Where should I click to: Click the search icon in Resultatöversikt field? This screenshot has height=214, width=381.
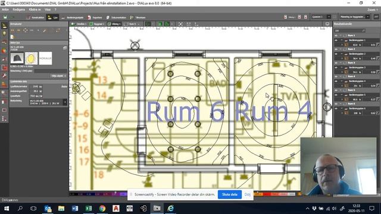[x=364, y=30]
